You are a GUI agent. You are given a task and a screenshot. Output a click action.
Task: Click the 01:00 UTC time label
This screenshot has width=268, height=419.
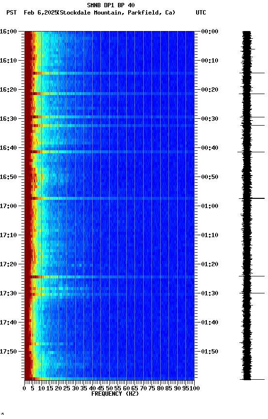[210, 206]
